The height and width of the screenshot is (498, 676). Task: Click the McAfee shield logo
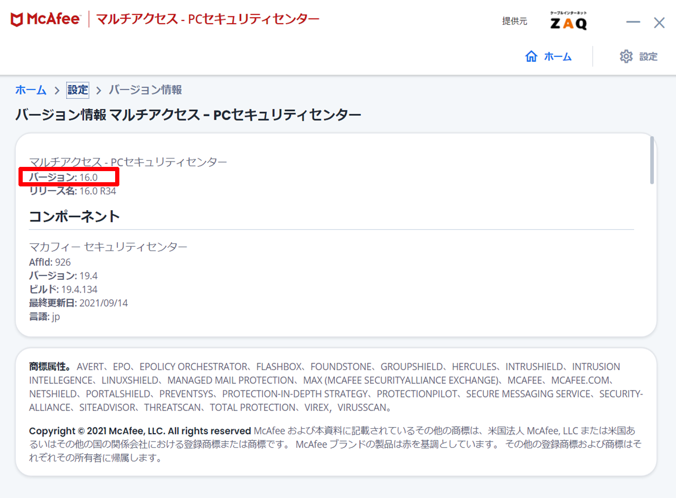pos(17,20)
